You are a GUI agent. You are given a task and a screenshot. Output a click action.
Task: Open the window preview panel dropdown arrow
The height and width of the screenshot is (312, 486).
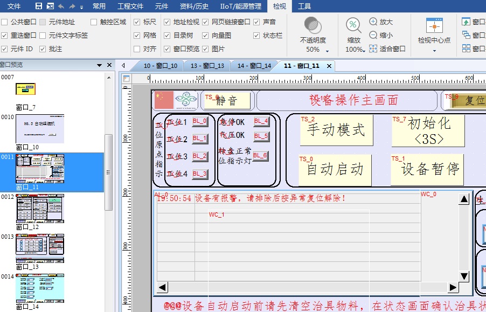click(100, 65)
